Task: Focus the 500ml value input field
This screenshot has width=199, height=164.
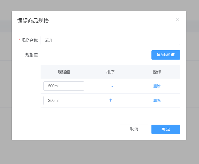Action: [x=64, y=86]
